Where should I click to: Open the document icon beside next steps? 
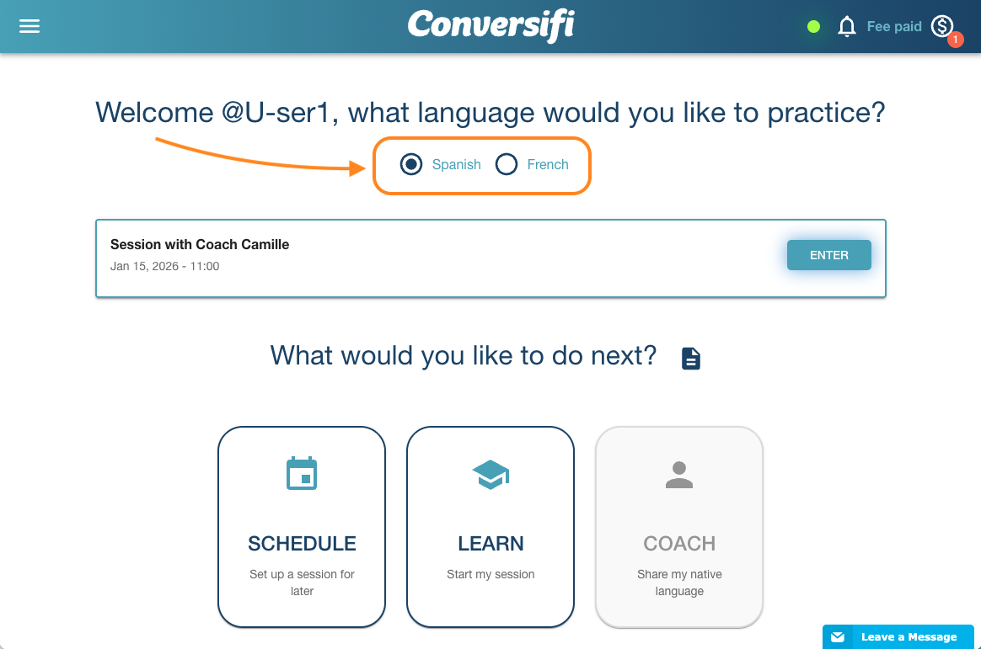691,359
